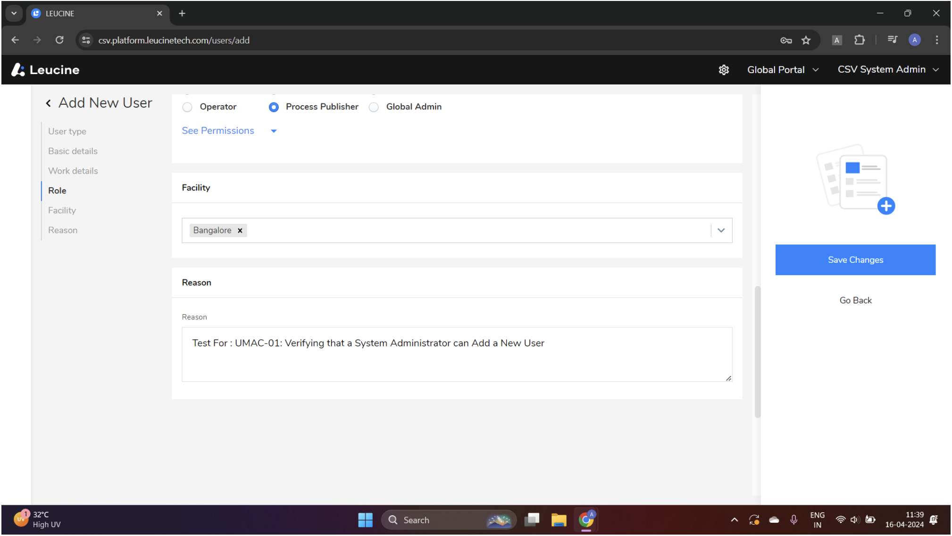Select the Operator role radio button
Image resolution: width=952 pixels, height=536 pixels.
click(187, 107)
